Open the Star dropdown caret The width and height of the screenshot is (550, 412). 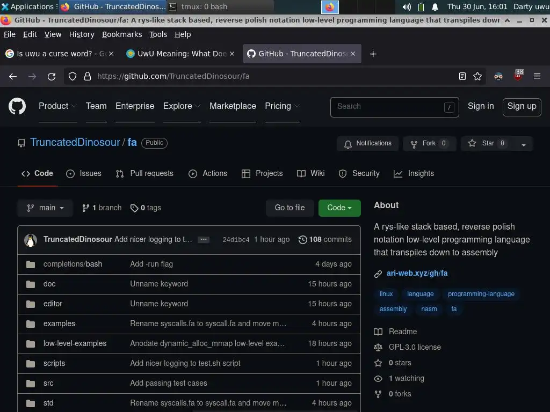pyautogui.click(x=523, y=144)
